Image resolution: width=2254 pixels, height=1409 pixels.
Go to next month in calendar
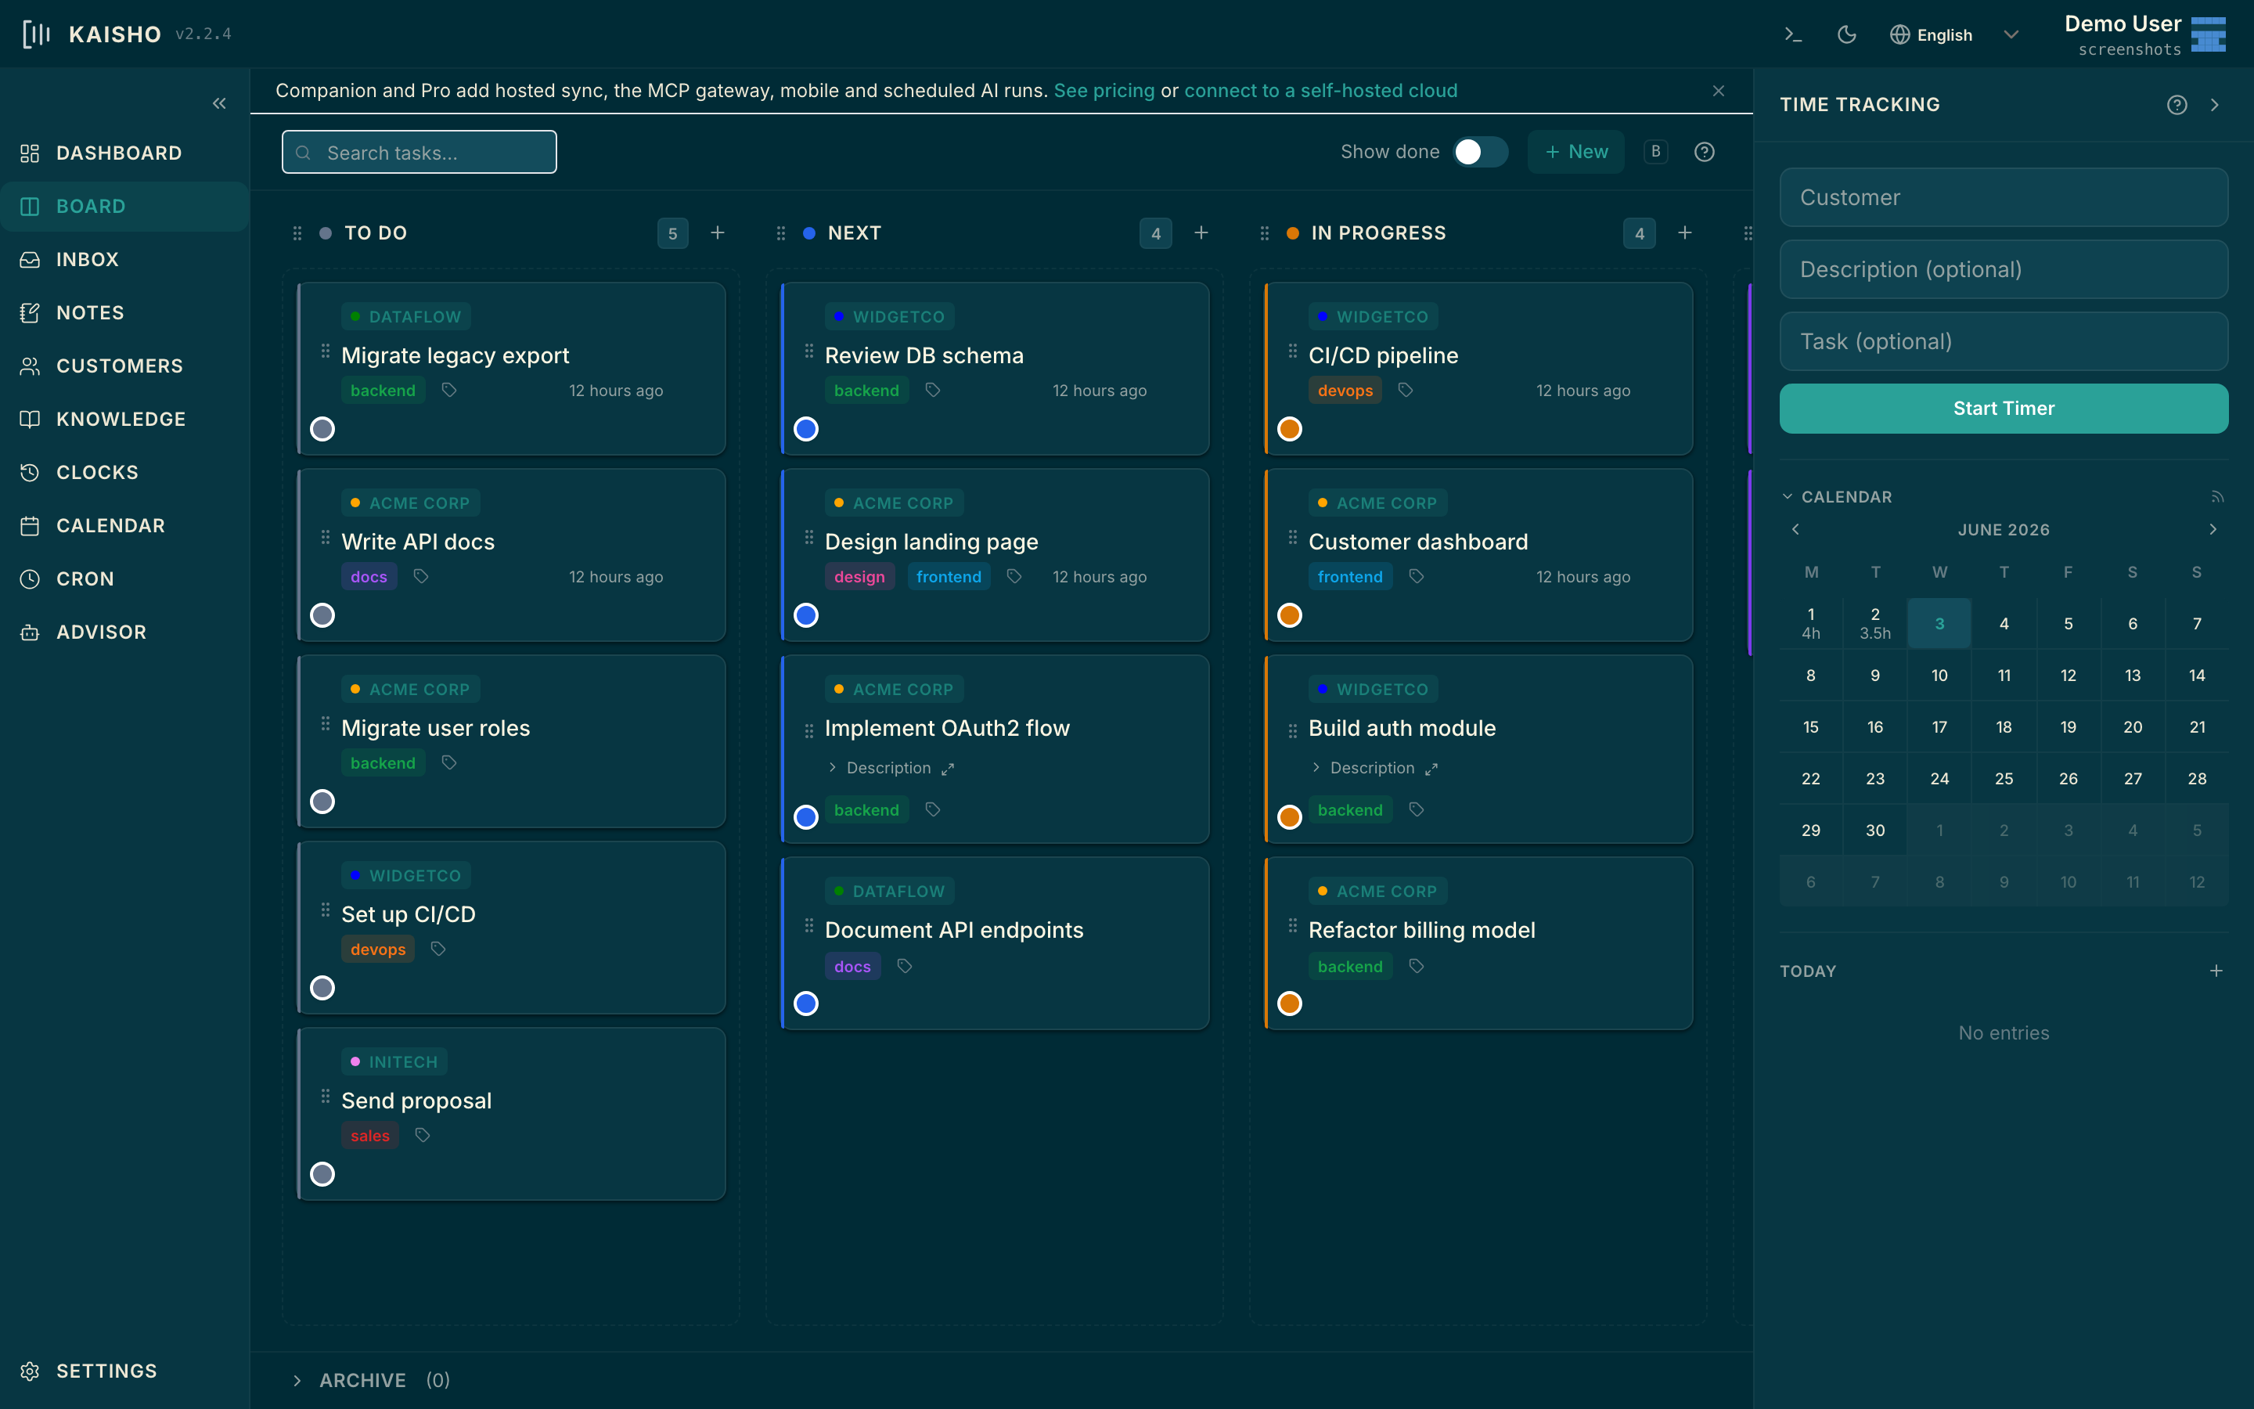[x=2213, y=529]
